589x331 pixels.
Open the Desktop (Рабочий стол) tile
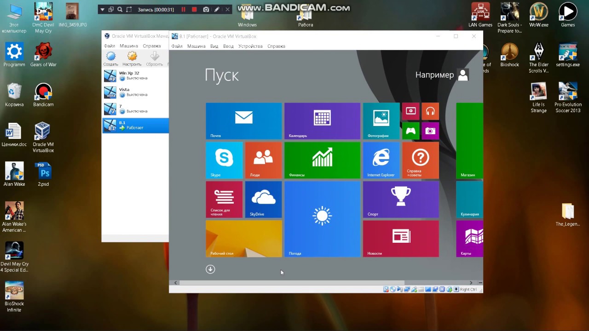244,239
